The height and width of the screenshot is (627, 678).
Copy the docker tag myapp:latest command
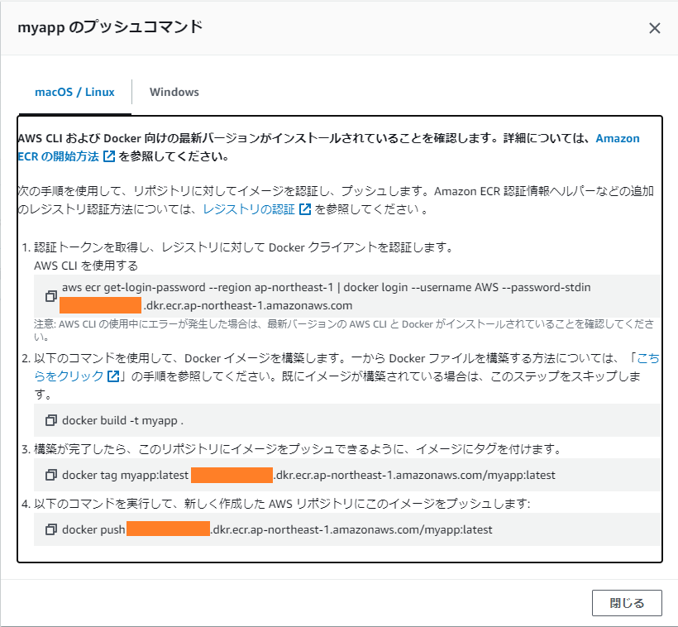51,475
